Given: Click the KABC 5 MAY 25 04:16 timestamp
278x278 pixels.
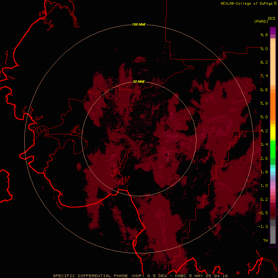Looking at the screenshot, I should coord(201,276).
